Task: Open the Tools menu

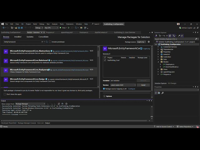Action: tap(62, 24)
